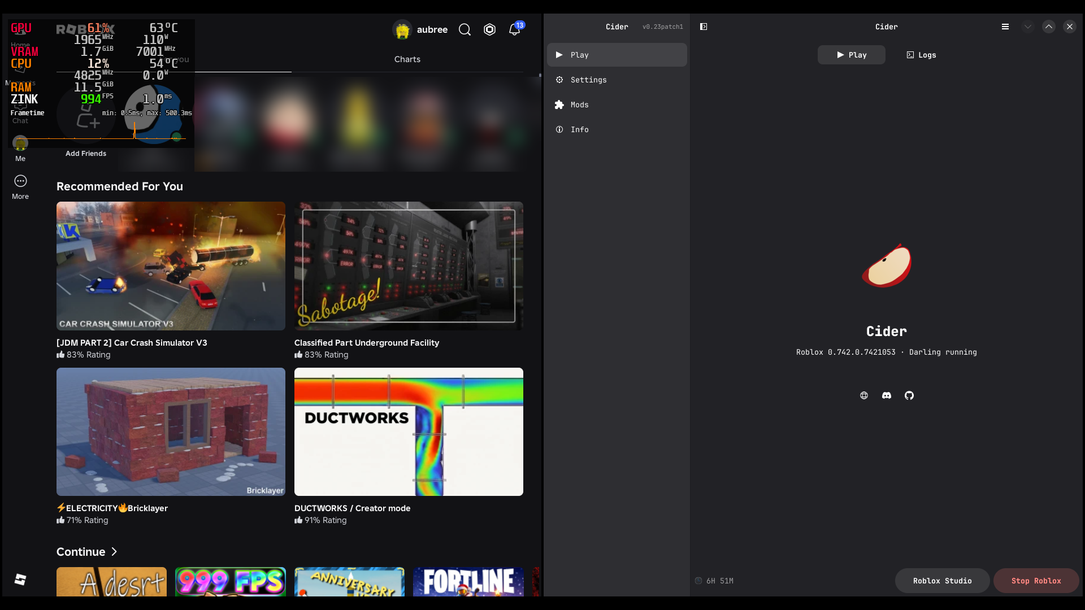Open Classified Part Underground Facility title
The width and height of the screenshot is (1085, 610).
coord(367,343)
